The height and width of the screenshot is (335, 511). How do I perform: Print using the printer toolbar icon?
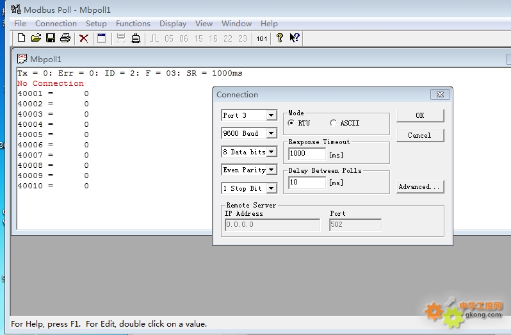tap(65, 38)
